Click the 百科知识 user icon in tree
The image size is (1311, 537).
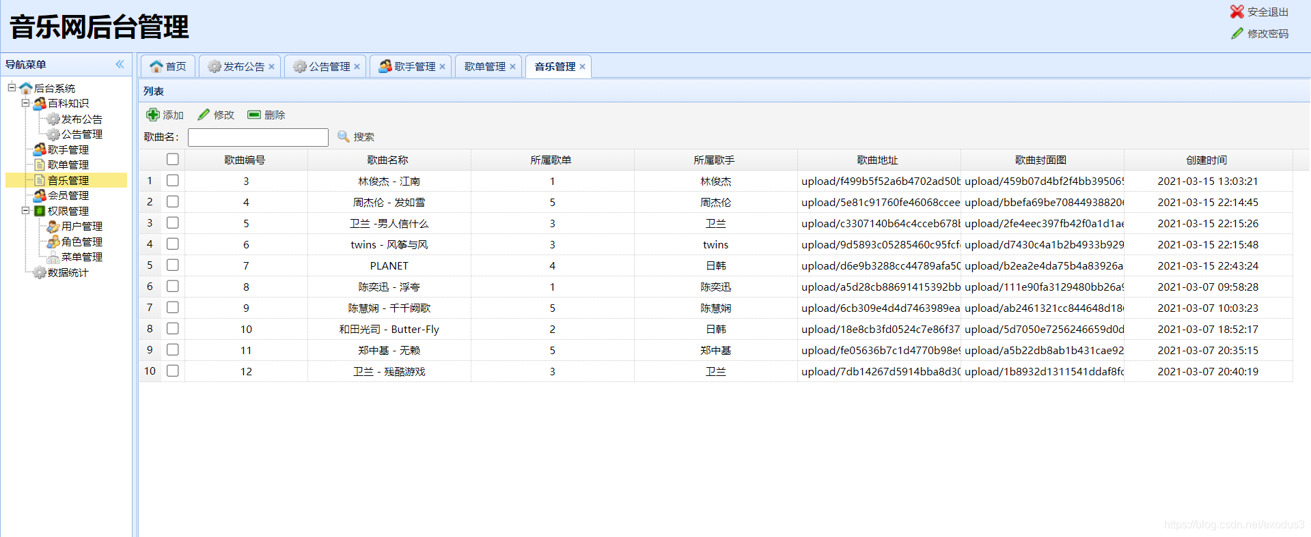(x=40, y=104)
